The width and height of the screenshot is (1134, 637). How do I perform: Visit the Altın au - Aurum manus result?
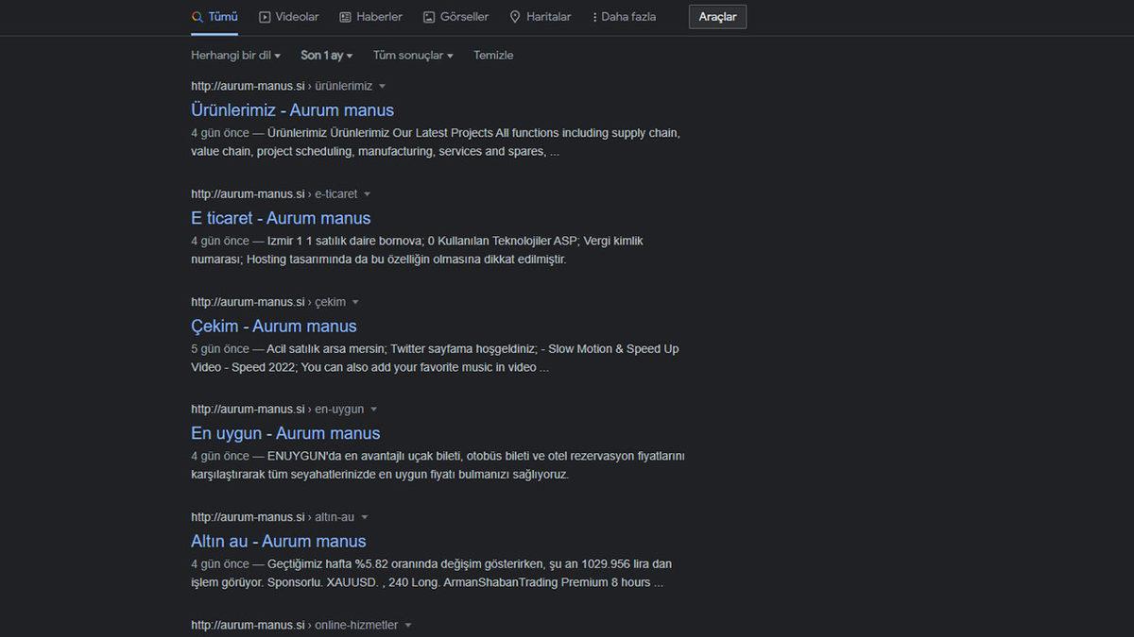278,541
